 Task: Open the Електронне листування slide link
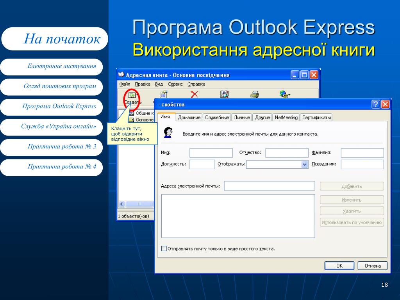pyautogui.click(x=52, y=67)
